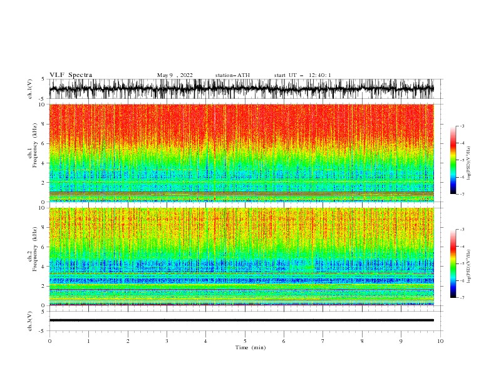Click the ch.1 frequency tick label '8'
The height and width of the screenshot is (383, 496).
coord(43,124)
